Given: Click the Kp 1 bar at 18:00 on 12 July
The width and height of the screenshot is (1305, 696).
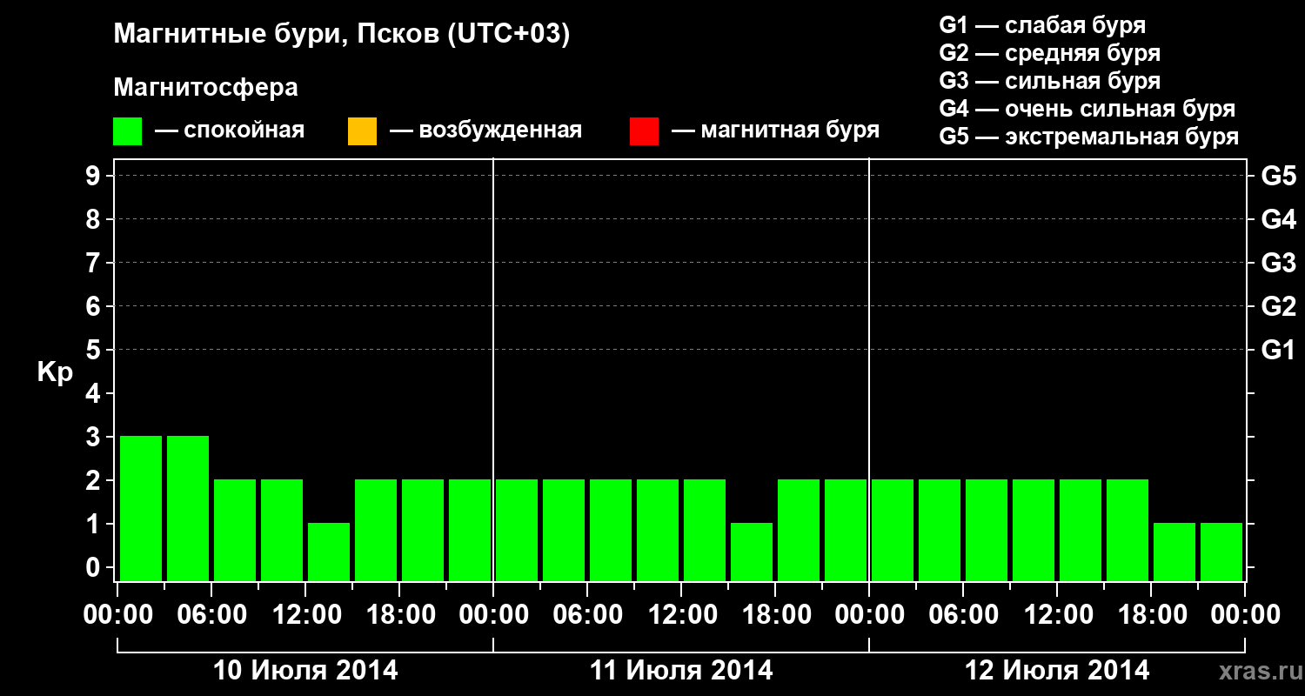Looking at the screenshot, I should [x=1174, y=552].
